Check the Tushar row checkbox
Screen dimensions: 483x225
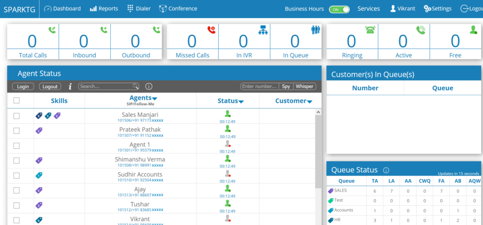17,205
